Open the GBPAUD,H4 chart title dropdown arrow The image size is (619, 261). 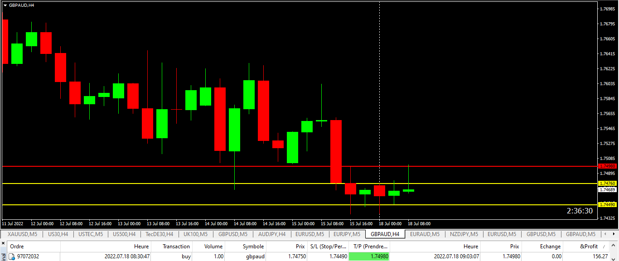coord(5,5)
